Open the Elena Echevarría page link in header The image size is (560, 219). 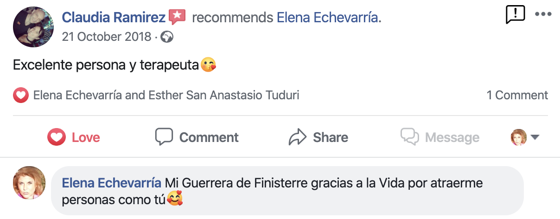327,18
